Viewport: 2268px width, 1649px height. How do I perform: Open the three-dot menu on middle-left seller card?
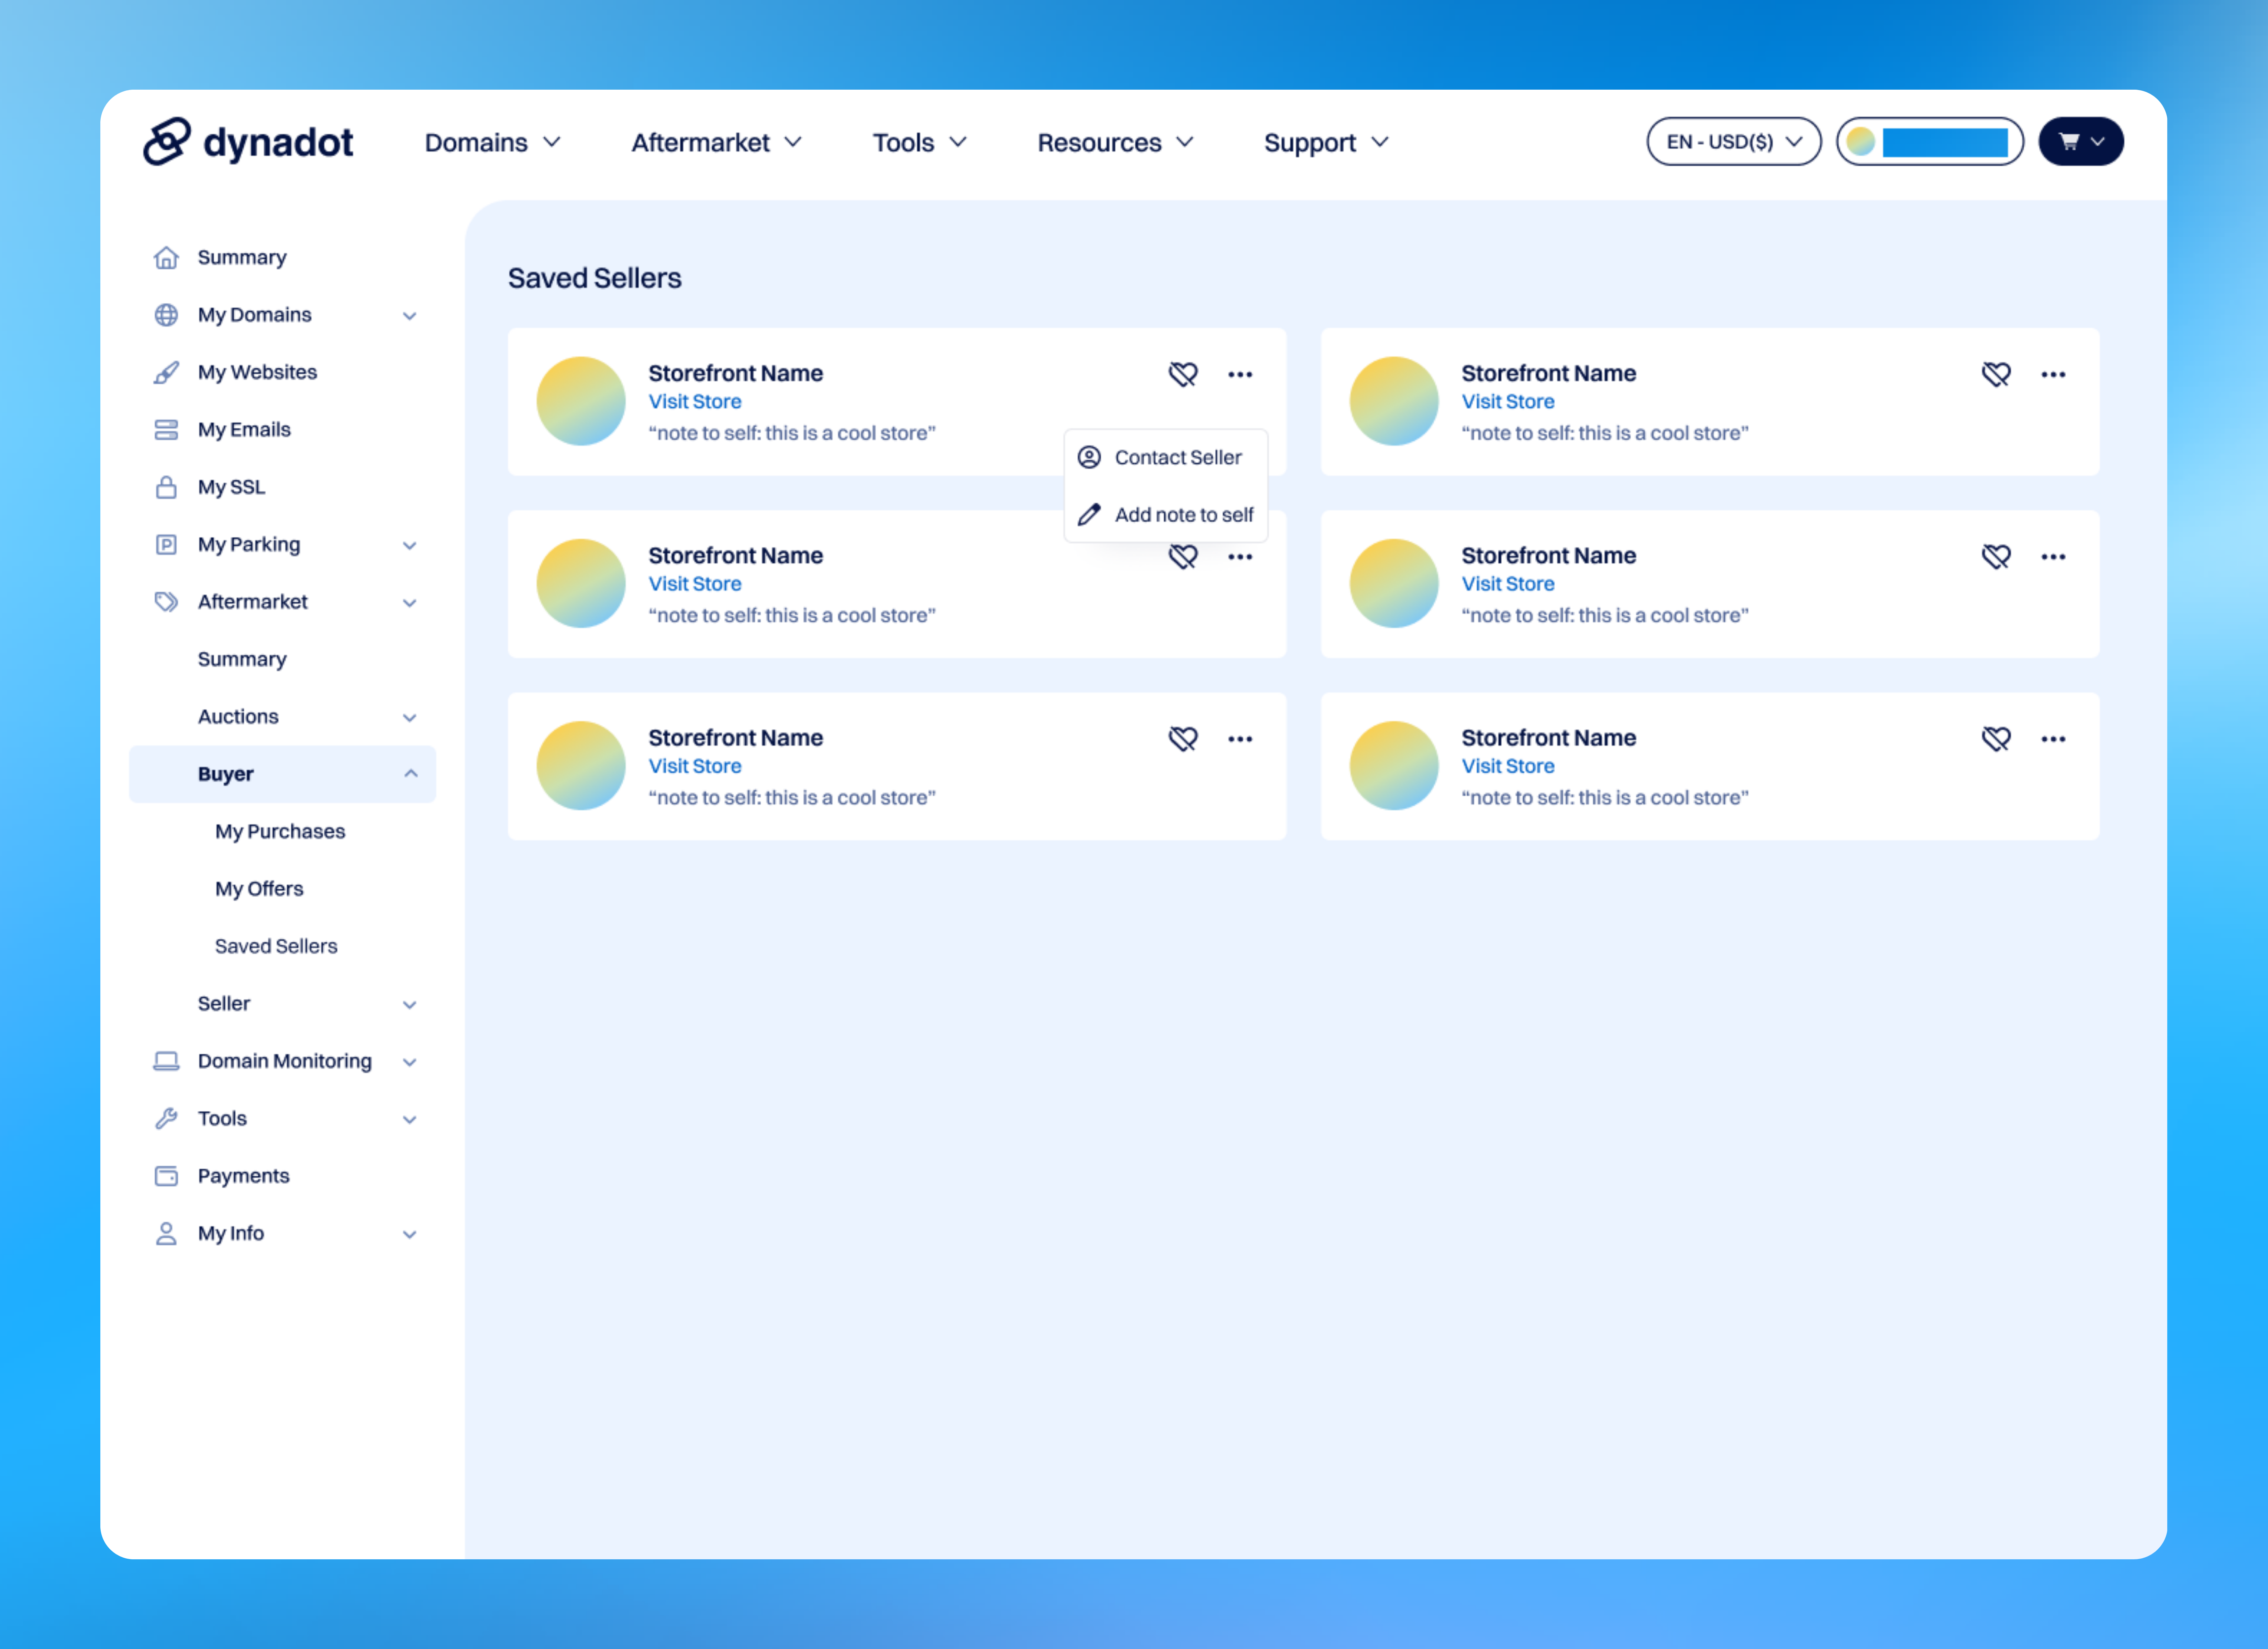click(x=1240, y=557)
